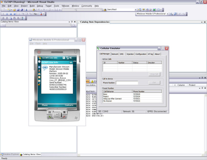
Task: Open the 'benchtest' find combo box dropdown
Action: pos(135,10)
